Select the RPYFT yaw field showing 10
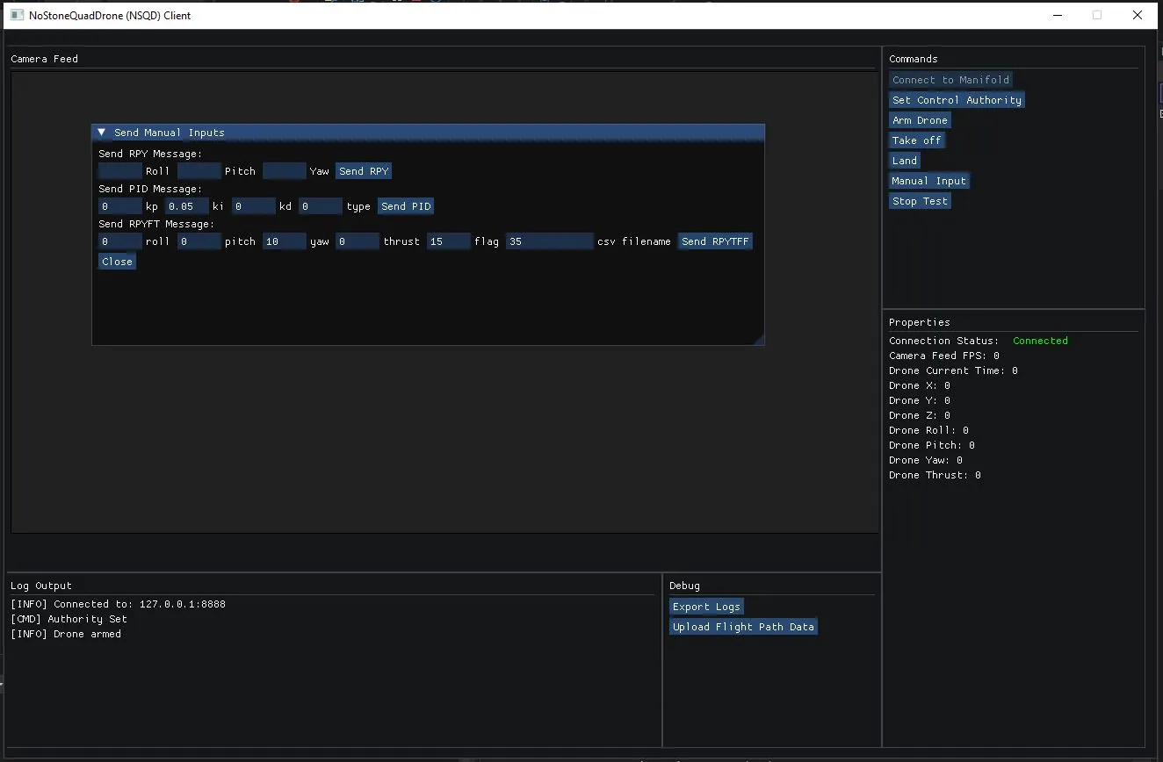 coord(285,241)
